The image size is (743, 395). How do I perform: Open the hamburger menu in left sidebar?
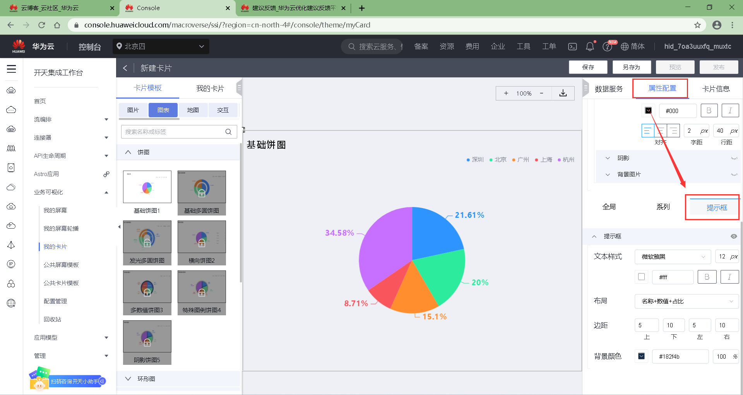12,69
